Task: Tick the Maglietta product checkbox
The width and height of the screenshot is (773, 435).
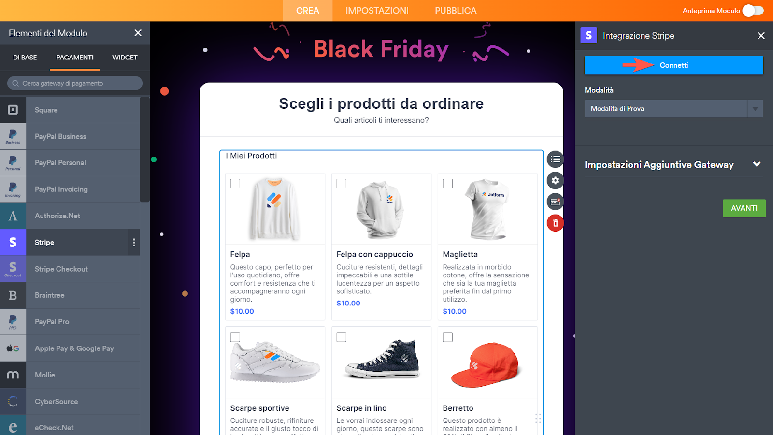Action: click(x=448, y=184)
